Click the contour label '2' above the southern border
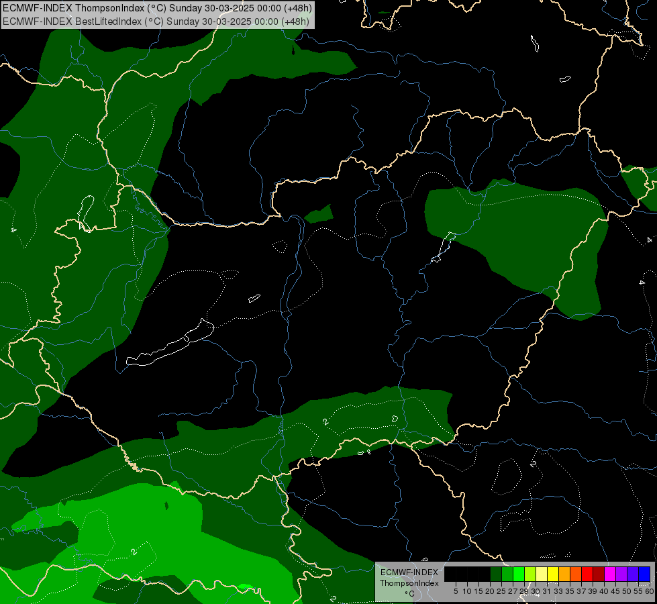Screen dimensions: 657x604 tap(325, 421)
